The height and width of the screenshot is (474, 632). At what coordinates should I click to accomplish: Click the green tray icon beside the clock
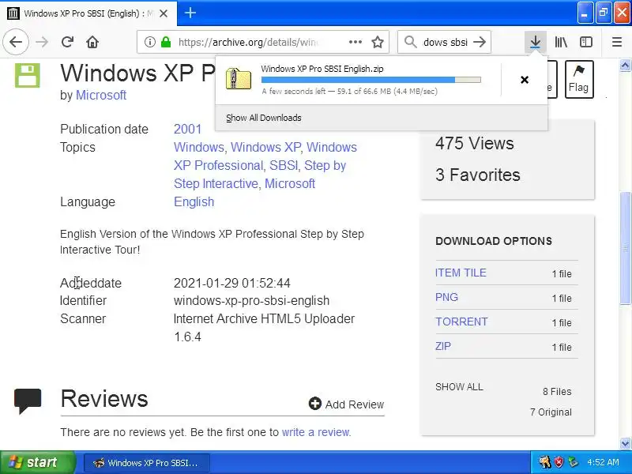(x=573, y=462)
